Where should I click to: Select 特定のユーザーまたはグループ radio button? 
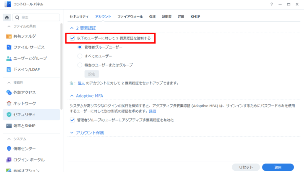point(80,65)
